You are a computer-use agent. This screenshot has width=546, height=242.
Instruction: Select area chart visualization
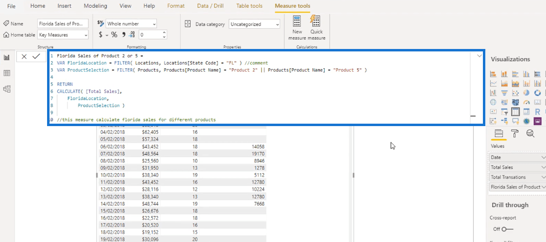(x=504, y=83)
